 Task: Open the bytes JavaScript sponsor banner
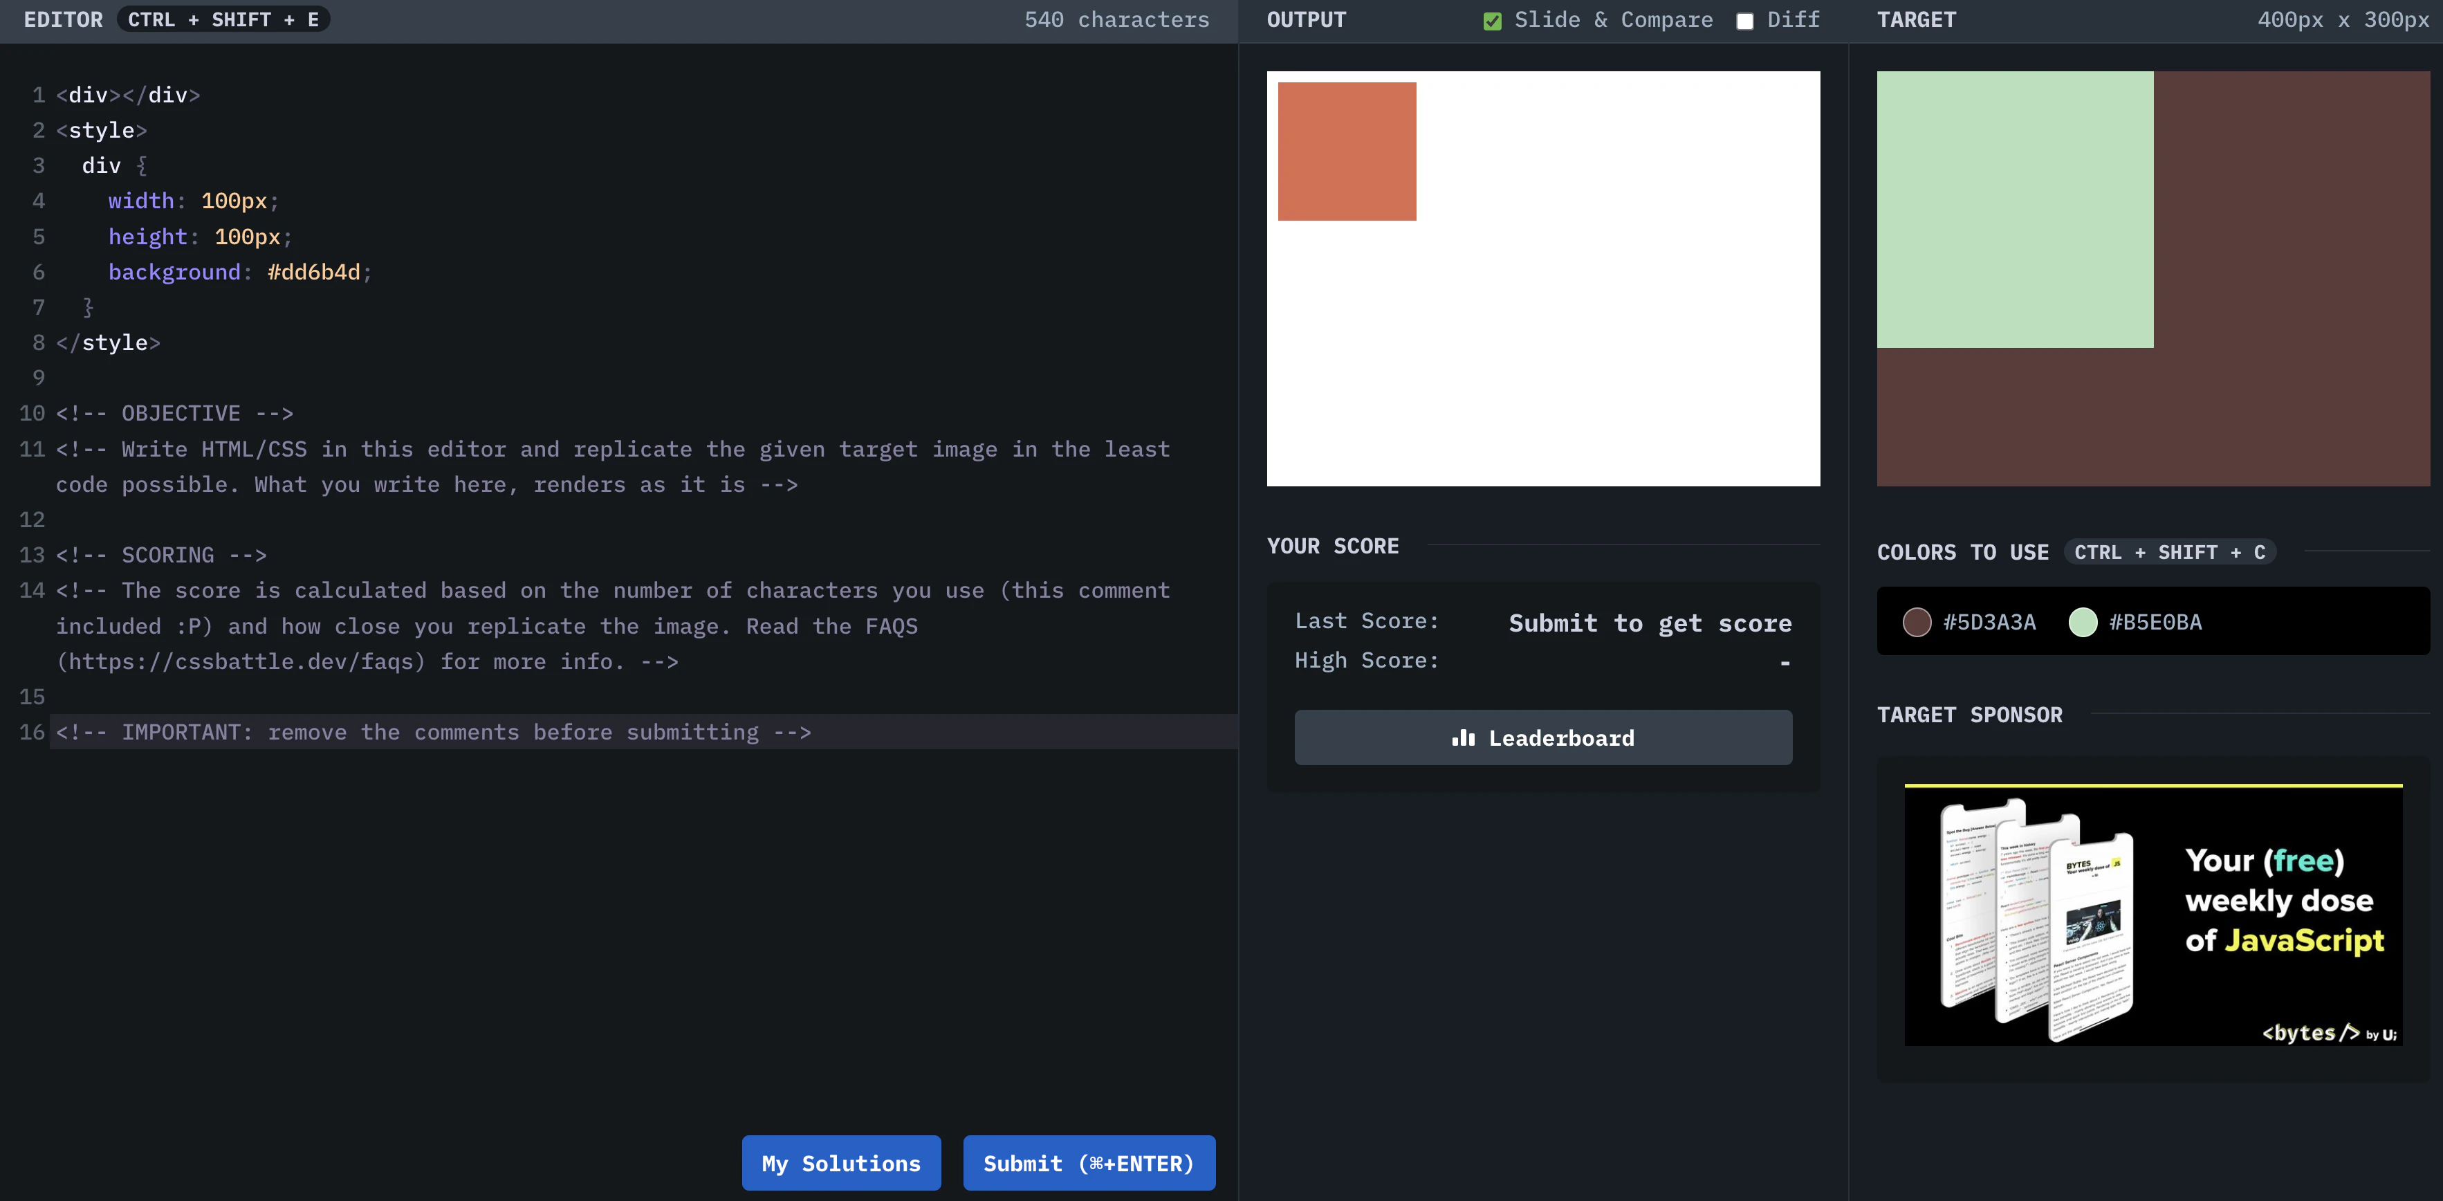pos(2152,915)
